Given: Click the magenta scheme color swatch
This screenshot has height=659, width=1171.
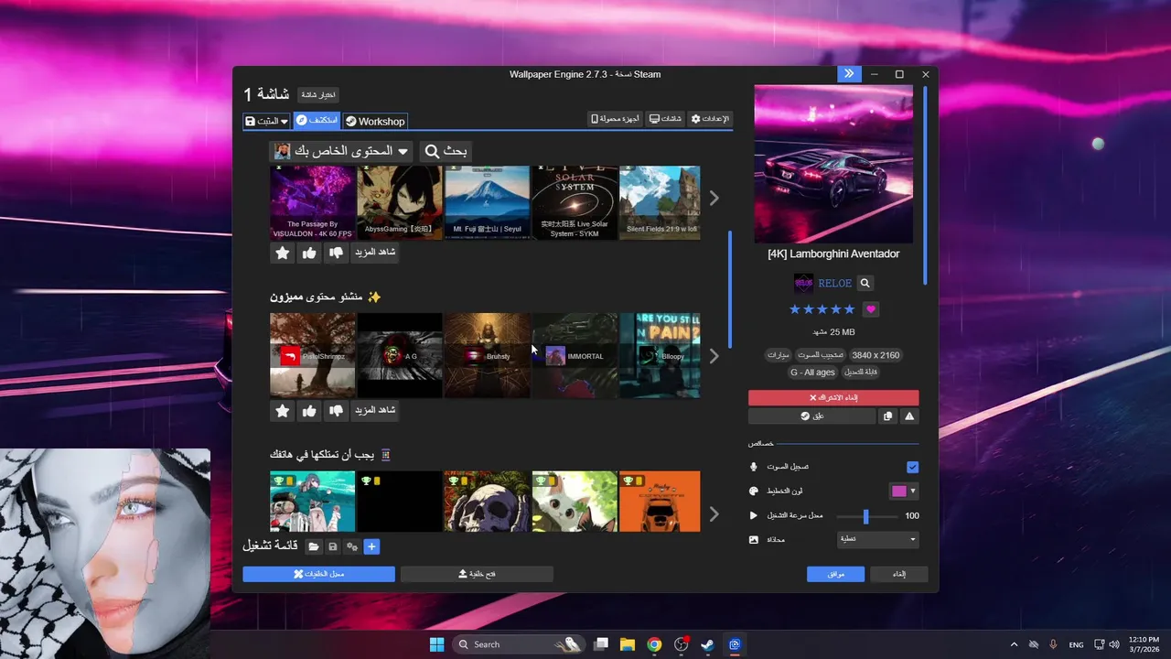Looking at the screenshot, I should coord(898,492).
